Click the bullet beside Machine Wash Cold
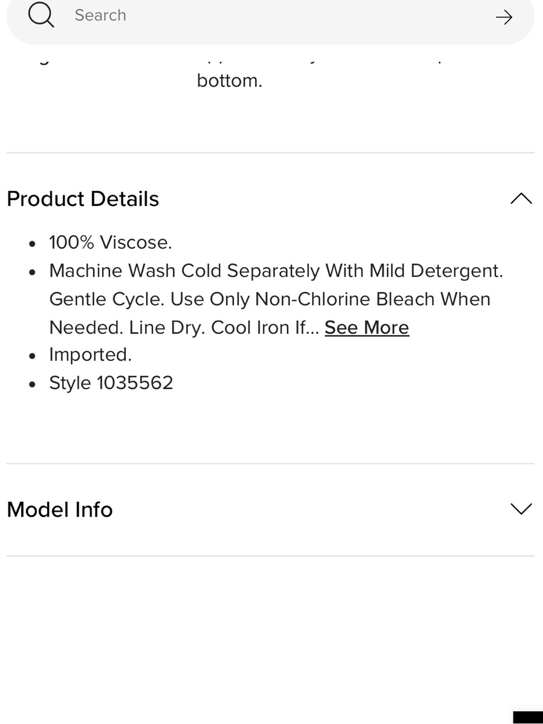543x724 pixels. tap(33, 272)
